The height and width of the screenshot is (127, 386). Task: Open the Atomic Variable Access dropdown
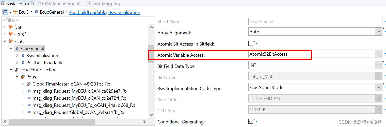(x=379, y=54)
